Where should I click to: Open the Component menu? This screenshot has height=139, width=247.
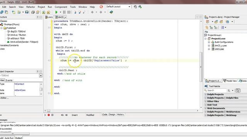coord(61,7)
